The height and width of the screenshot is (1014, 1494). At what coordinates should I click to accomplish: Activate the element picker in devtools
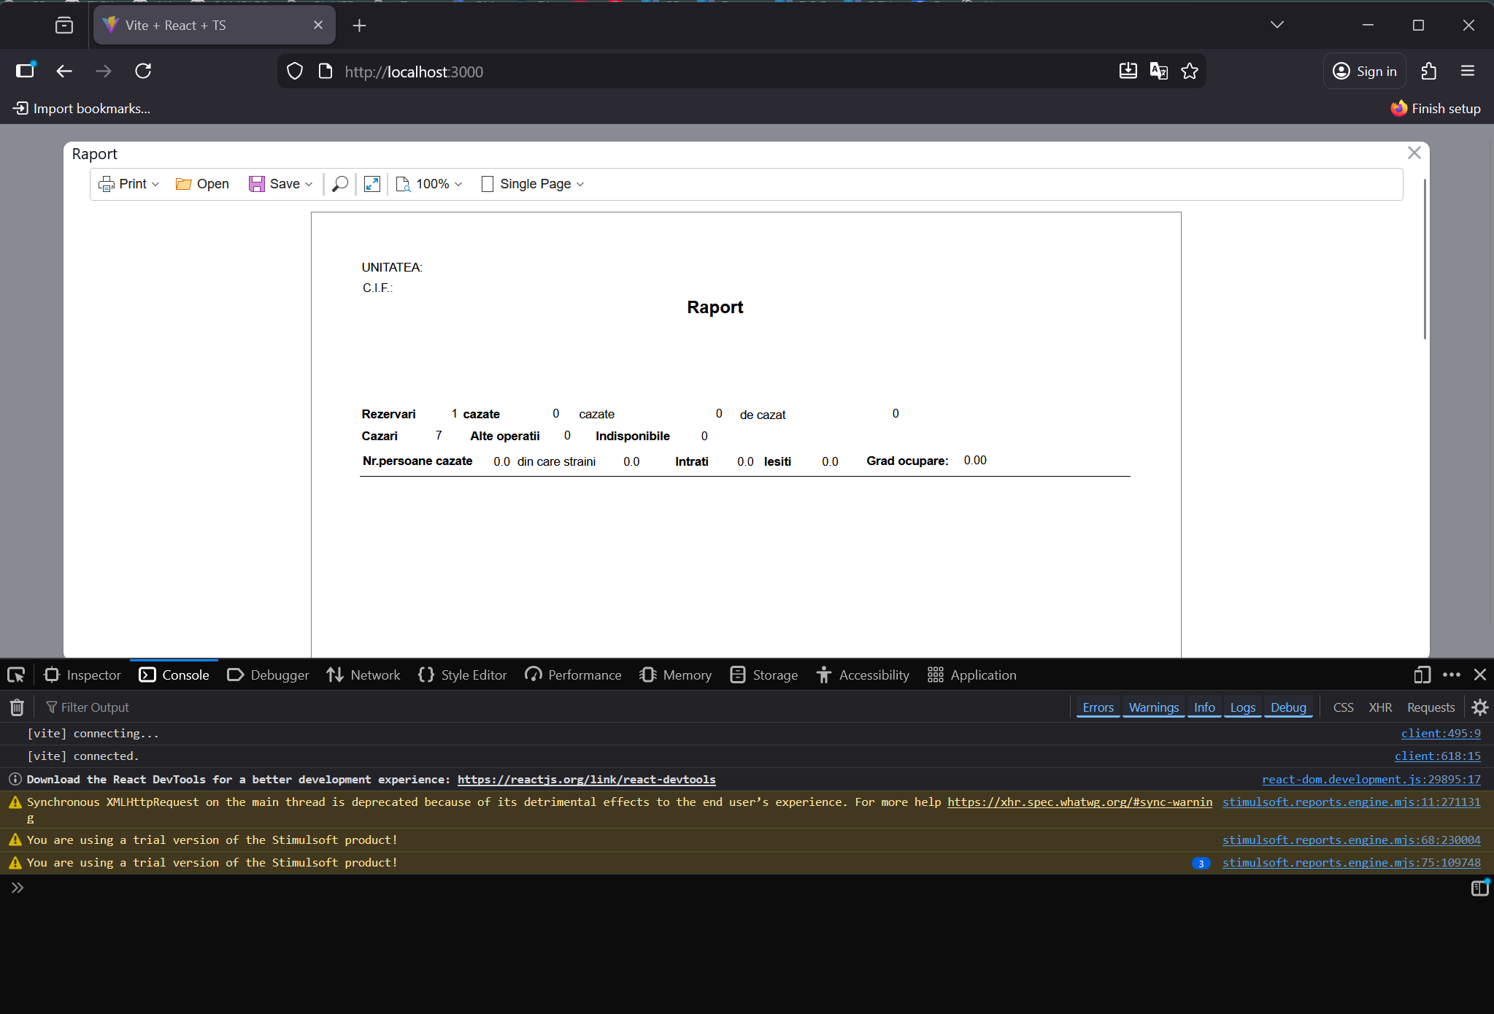[15, 675]
